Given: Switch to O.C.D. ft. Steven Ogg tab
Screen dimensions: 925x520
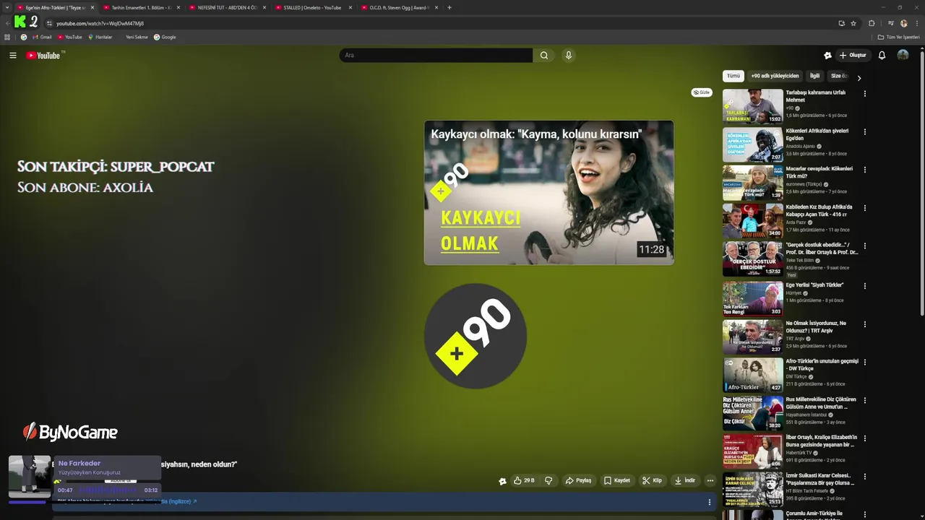Looking at the screenshot, I should click(400, 7).
